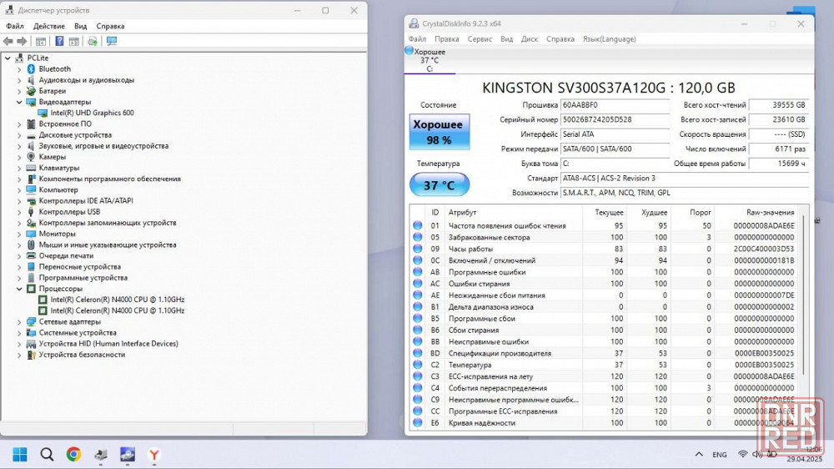Click the blue status orb for attribute 01
This screenshot has height=469, width=834.
point(418,225)
